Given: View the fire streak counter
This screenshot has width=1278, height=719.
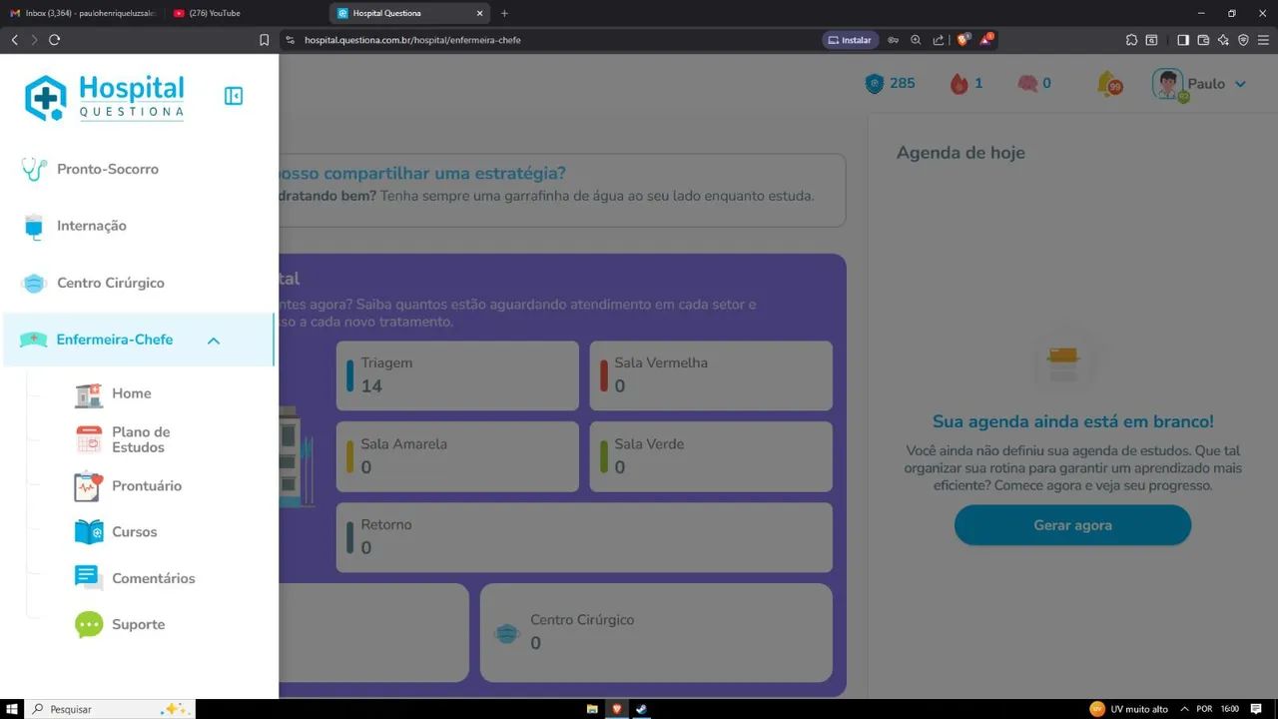Looking at the screenshot, I should pos(965,84).
